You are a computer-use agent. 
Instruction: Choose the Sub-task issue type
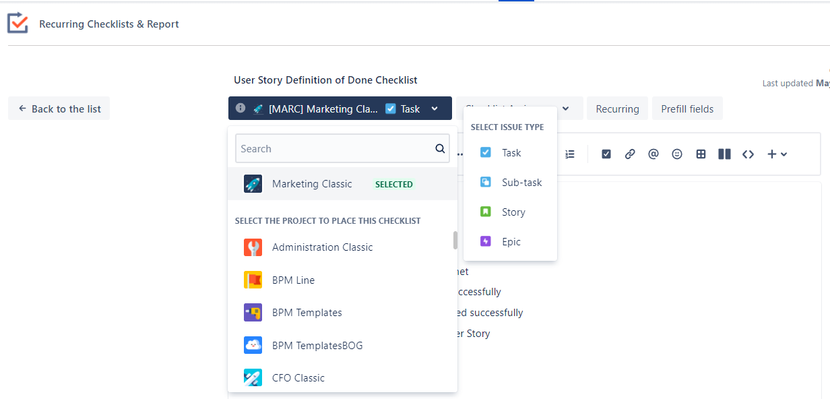click(510, 183)
